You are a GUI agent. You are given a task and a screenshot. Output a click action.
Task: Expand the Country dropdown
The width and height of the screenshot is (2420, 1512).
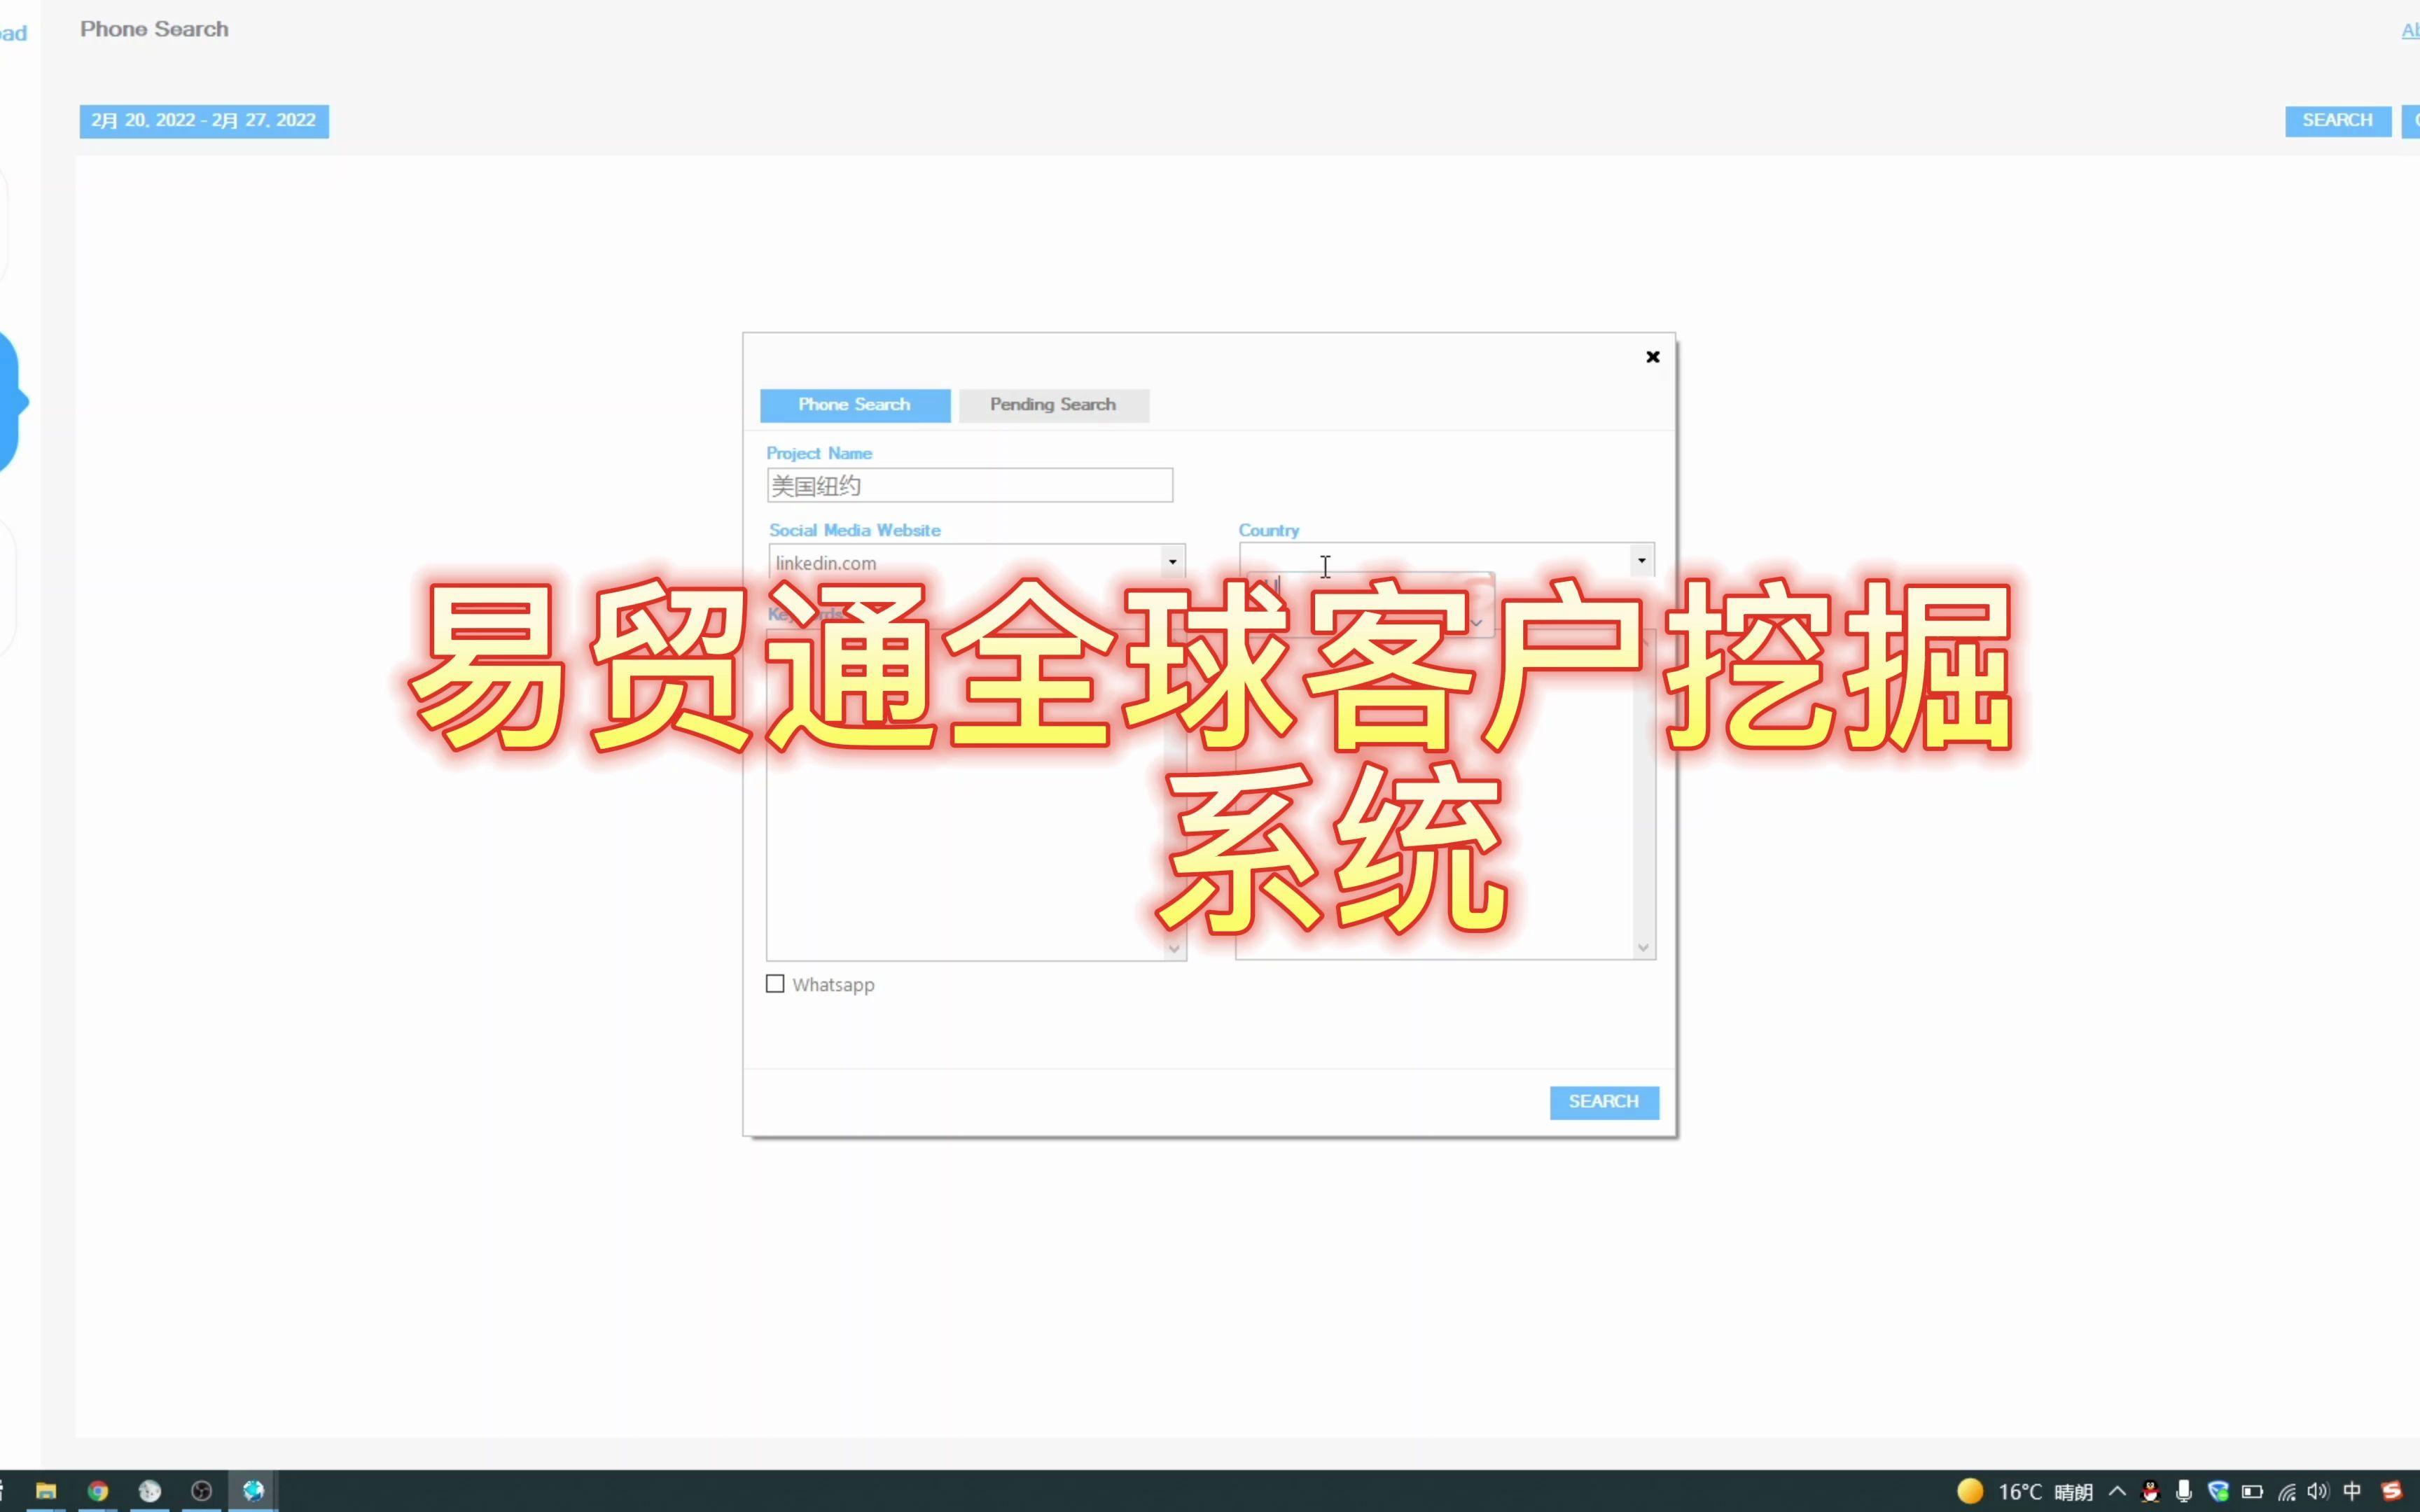tap(1641, 560)
